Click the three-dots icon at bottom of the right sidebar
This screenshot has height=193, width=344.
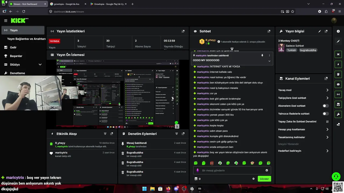pyautogui.click(x=338, y=124)
